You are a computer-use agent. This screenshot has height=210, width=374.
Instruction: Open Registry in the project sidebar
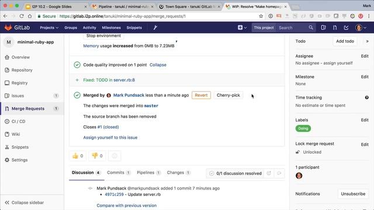tap(19, 83)
